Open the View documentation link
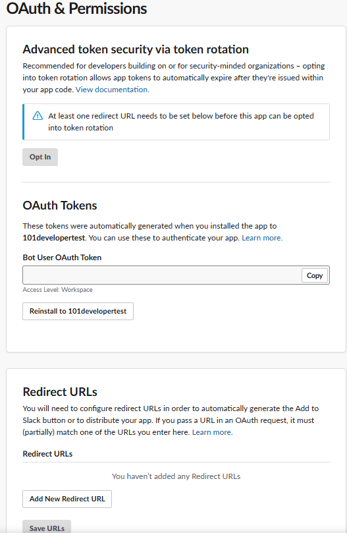Image resolution: width=347 pixels, height=533 pixels. [112, 90]
